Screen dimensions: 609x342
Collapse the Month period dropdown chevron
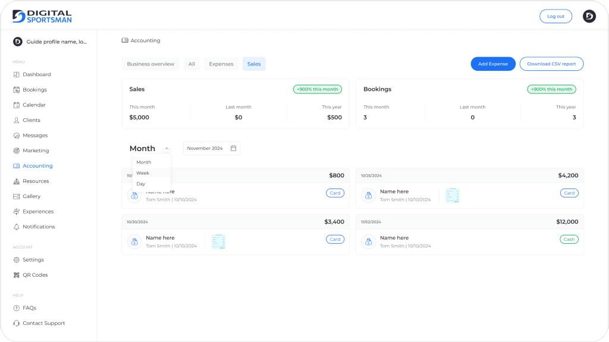167,149
